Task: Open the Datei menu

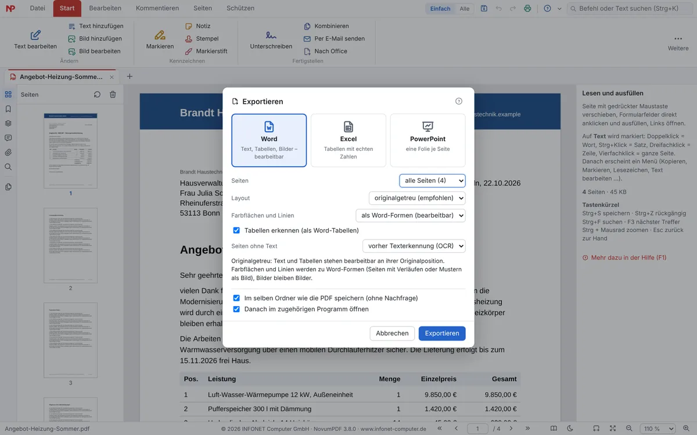Action: coord(37,8)
